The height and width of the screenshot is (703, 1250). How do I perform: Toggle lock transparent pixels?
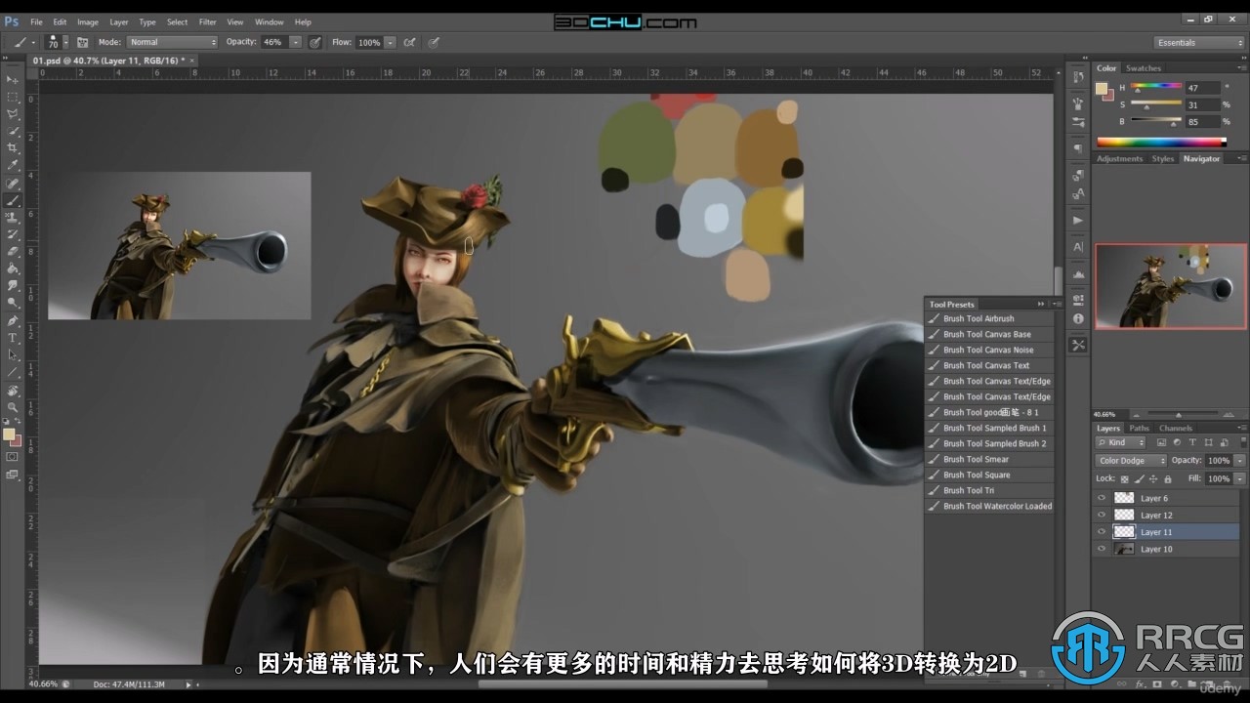[1125, 479]
